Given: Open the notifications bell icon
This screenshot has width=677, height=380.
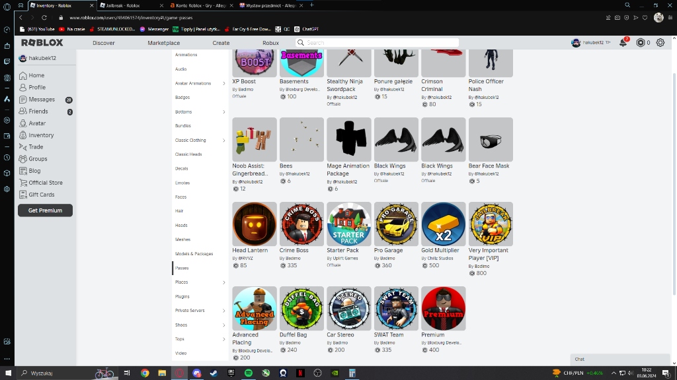Looking at the screenshot, I should [x=623, y=43].
